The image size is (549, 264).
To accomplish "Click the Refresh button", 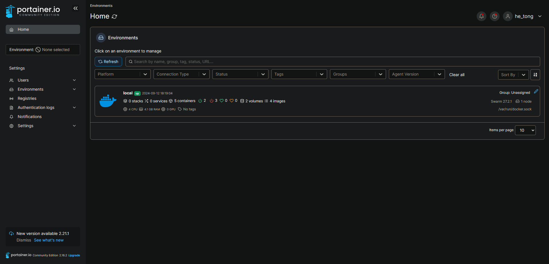I will (108, 62).
